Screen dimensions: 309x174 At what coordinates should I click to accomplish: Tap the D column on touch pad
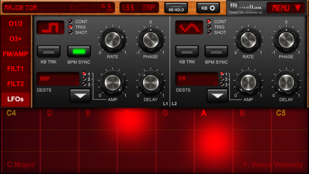pos(59,141)
